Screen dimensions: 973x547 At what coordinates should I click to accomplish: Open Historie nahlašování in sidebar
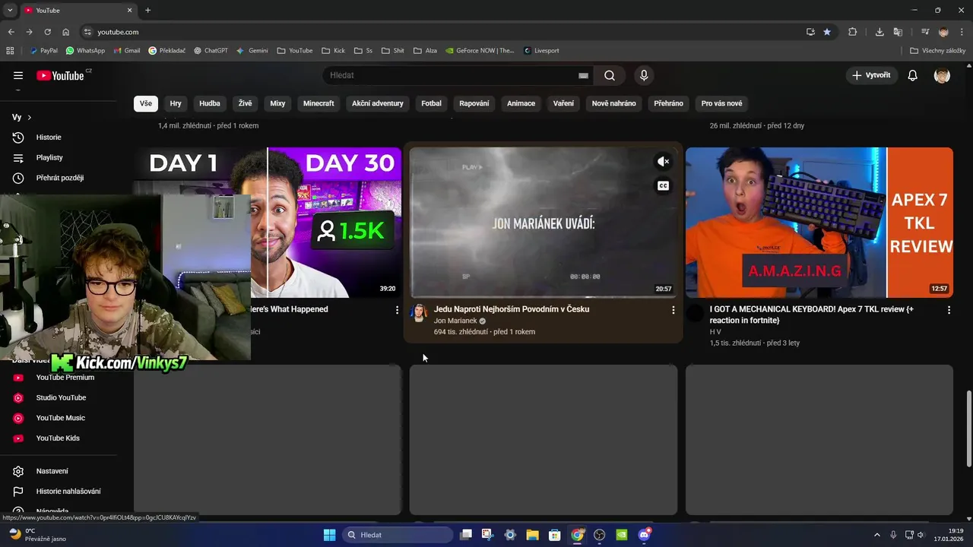point(68,492)
